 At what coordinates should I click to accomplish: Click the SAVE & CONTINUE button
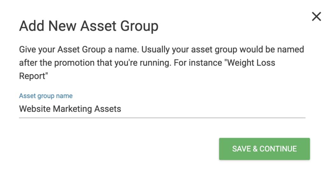pyautogui.click(x=264, y=149)
